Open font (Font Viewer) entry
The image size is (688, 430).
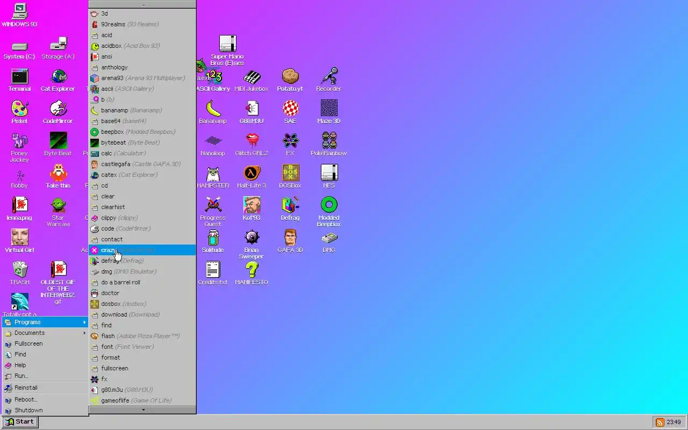tap(142, 347)
